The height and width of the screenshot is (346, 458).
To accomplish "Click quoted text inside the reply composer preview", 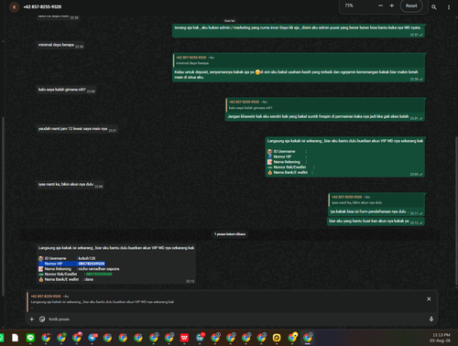I will pos(103,302).
